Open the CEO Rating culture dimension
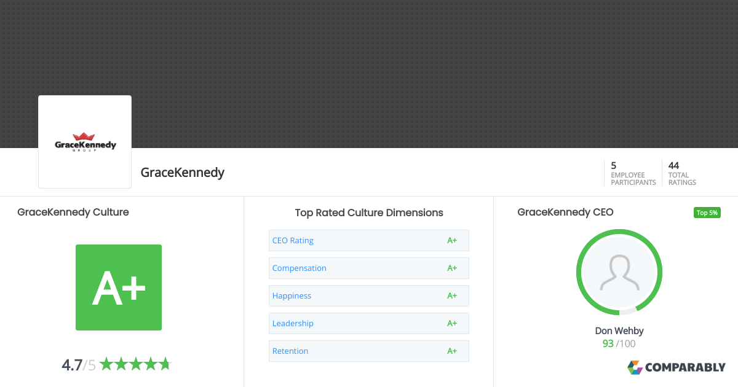Image resolution: width=738 pixels, height=387 pixels. point(368,240)
